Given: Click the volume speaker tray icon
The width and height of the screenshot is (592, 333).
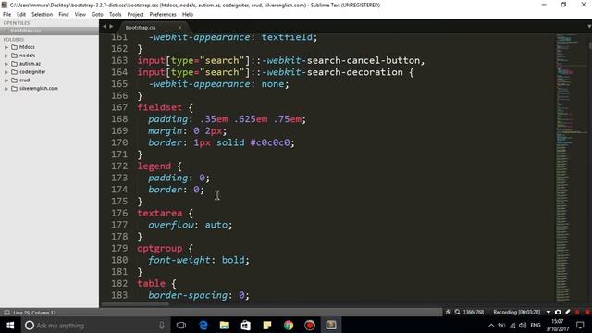Looking at the screenshot, I should [x=523, y=325].
